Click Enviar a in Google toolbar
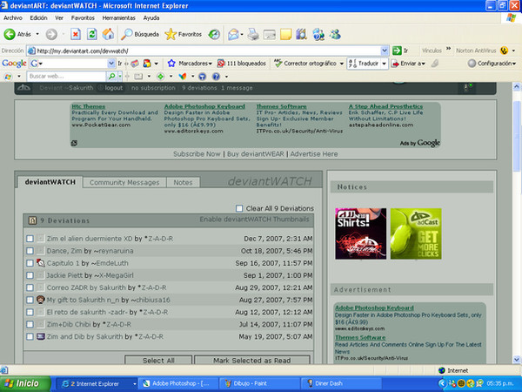 pos(408,64)
